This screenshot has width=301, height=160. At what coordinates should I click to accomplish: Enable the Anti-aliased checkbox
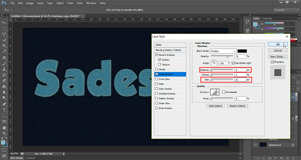click(224, 92)
